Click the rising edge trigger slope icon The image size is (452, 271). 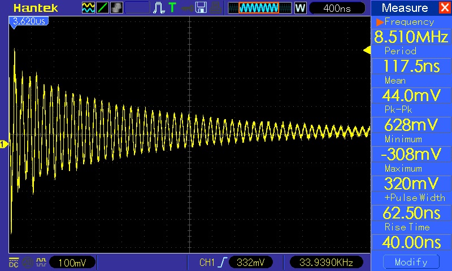pos(223,263)
